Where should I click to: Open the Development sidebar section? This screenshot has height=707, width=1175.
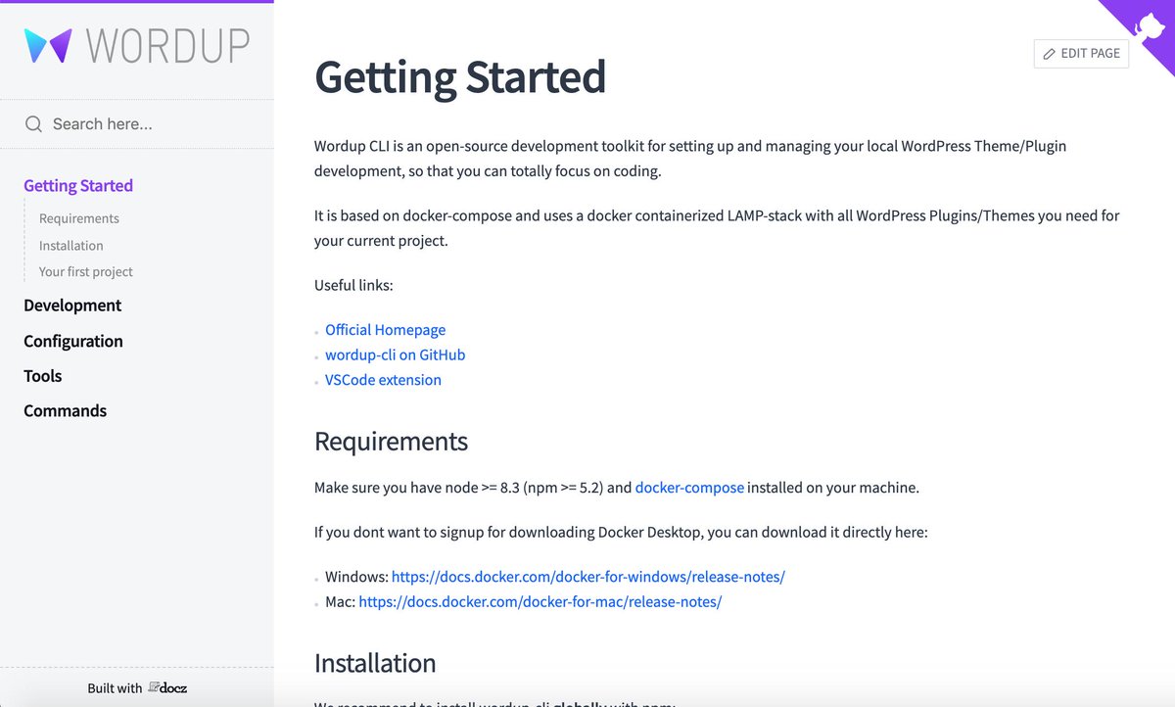(72, 306)
